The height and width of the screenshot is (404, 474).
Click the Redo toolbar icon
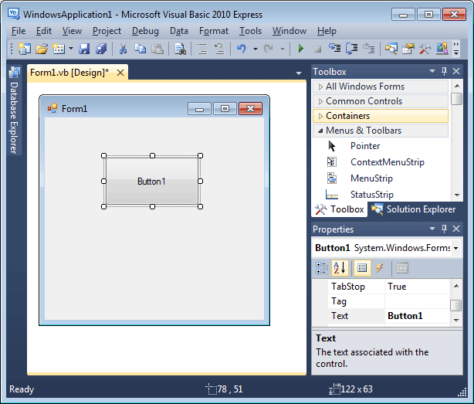click(x=268, y=49)
